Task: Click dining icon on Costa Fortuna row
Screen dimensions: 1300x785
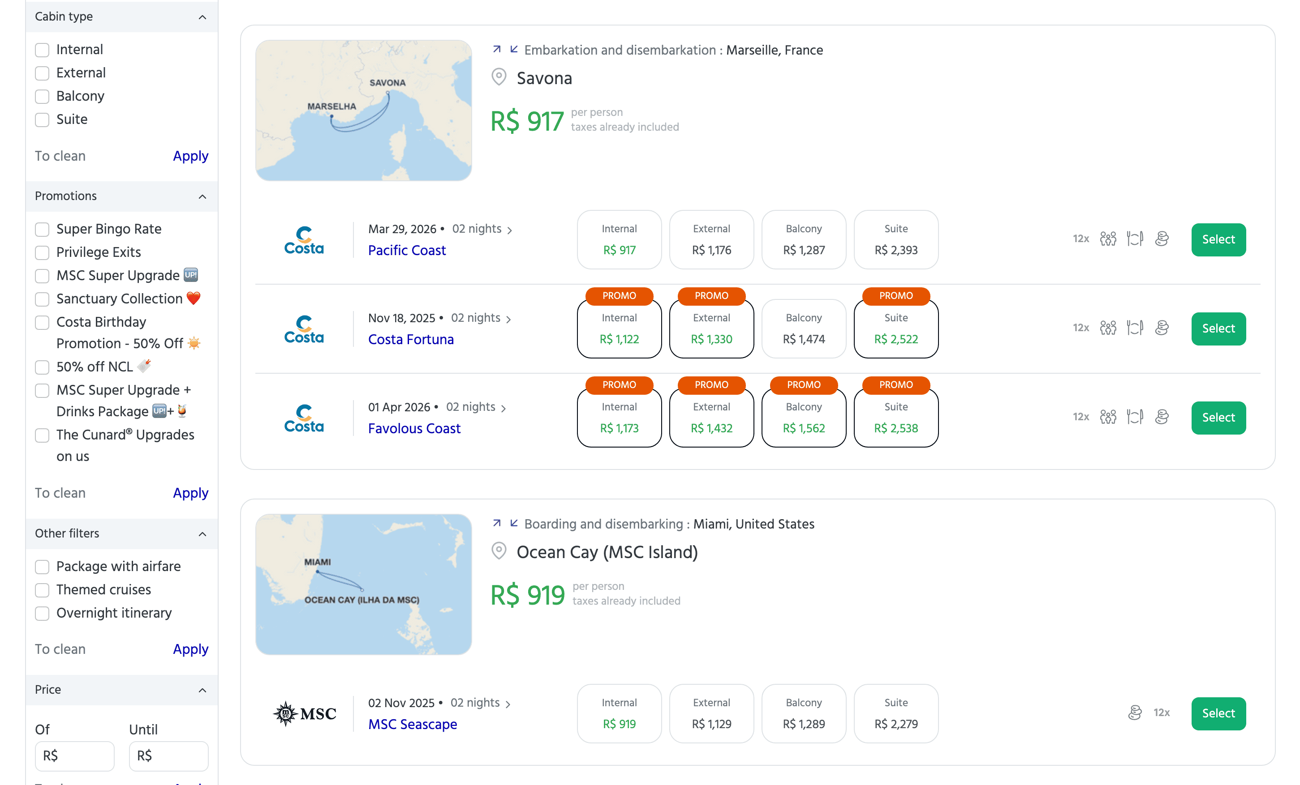Action: pos(1134,328)
